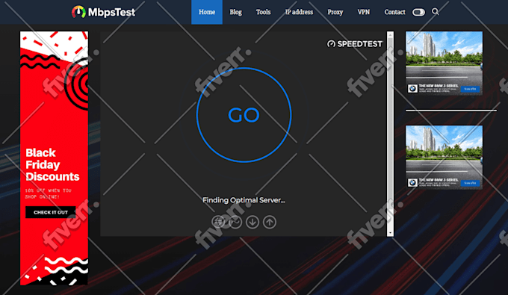Click the scrollbar up arrow
The image size is (508, 295).
(391, 34)
